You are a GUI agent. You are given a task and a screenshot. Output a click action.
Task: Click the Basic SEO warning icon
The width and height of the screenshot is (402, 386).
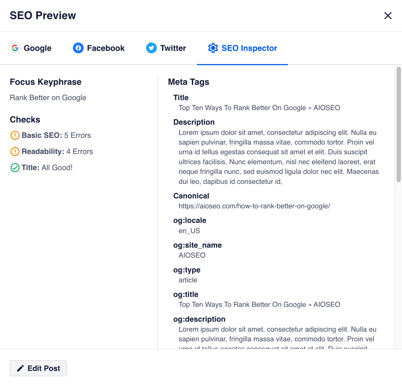coord(15,135)
